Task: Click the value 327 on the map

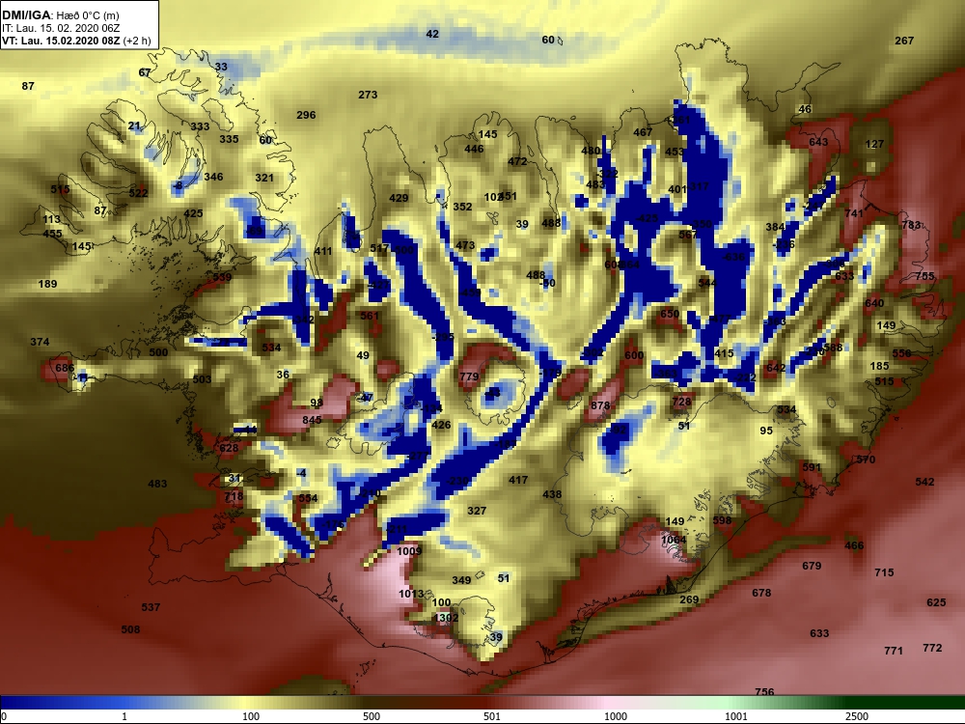Action: pyautogui.click(x=477, y=511)
